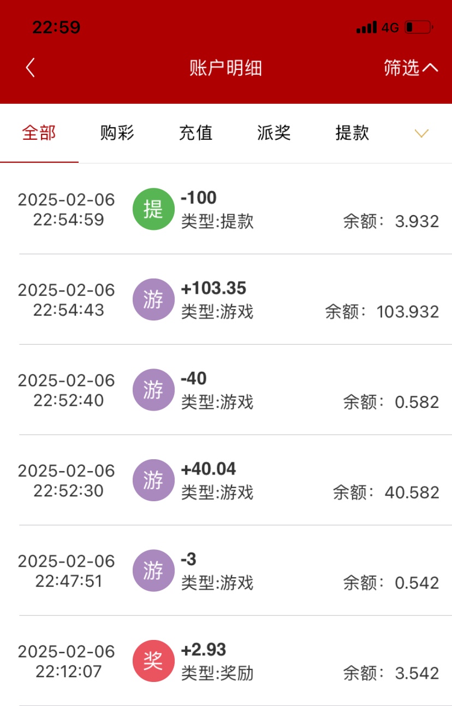Go to the 提款 tab
The width and height of the screenshot is (452, 706).
click(352, 133)
